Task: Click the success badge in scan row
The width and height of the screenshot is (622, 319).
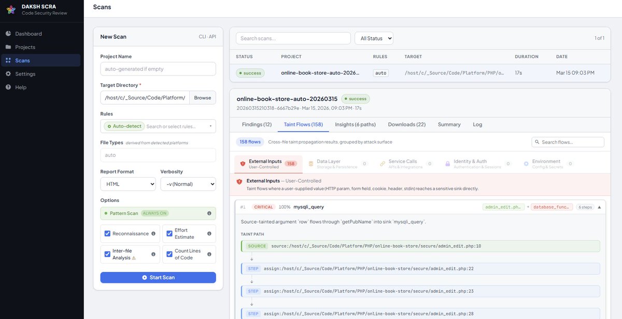Action: (x=250, y=73)
